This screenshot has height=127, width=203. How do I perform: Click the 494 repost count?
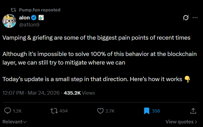(63, 111)
